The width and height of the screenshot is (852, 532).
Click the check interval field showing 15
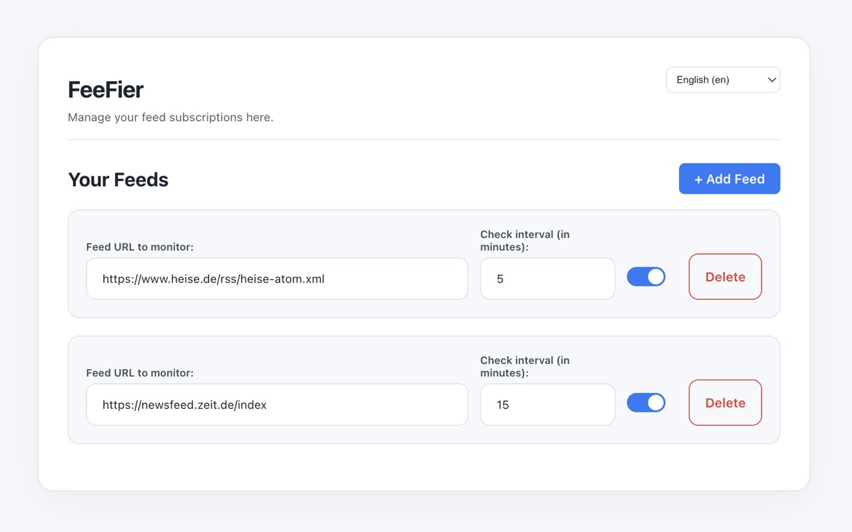point(547,404)
